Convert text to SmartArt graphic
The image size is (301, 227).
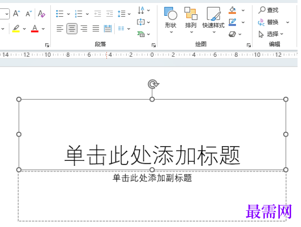click(x=141, y=34)
